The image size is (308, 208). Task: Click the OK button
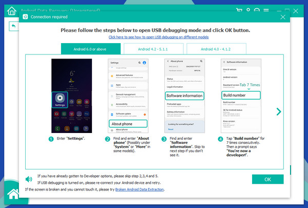(x=268, y=179)
